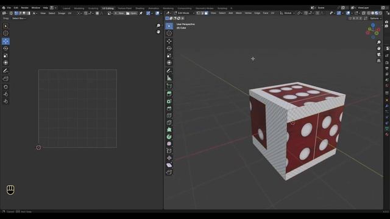Select the UV editor Rotate tool
Viewport: 390px width, 219px height.
pyautogui.click(x=5, y=49)
